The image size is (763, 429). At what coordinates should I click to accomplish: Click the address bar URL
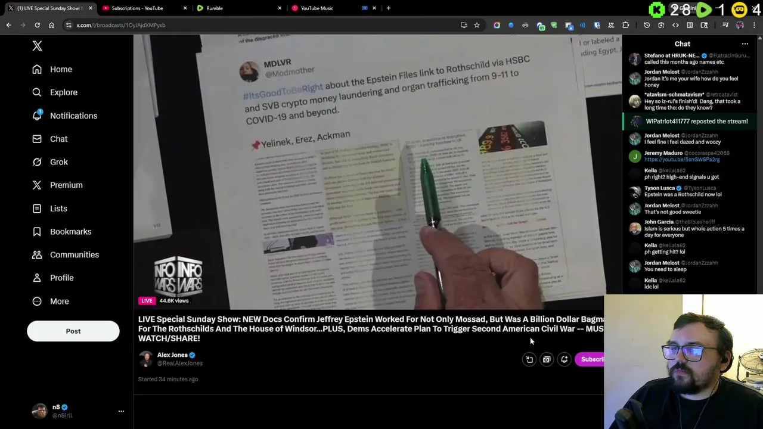[x=121, y=25]
